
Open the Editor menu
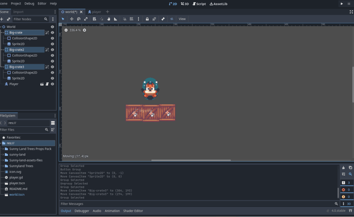click(42, 4)
